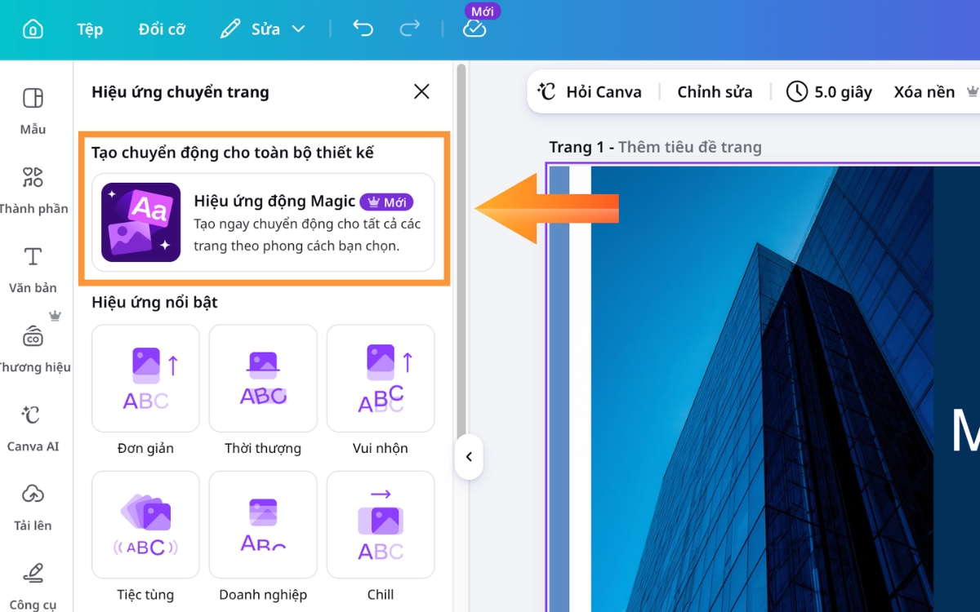Select the Đơn giản animation effect

tap(145, 379)
